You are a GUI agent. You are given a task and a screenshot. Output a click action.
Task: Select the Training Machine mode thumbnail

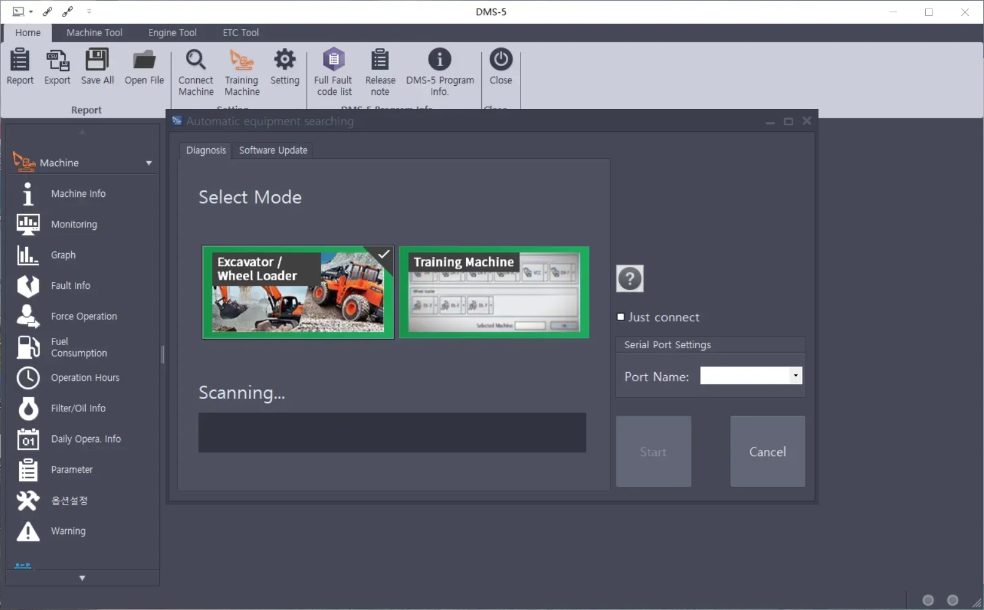coord(494,292)
